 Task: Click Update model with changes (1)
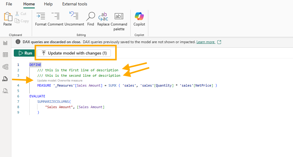point(74,53)
